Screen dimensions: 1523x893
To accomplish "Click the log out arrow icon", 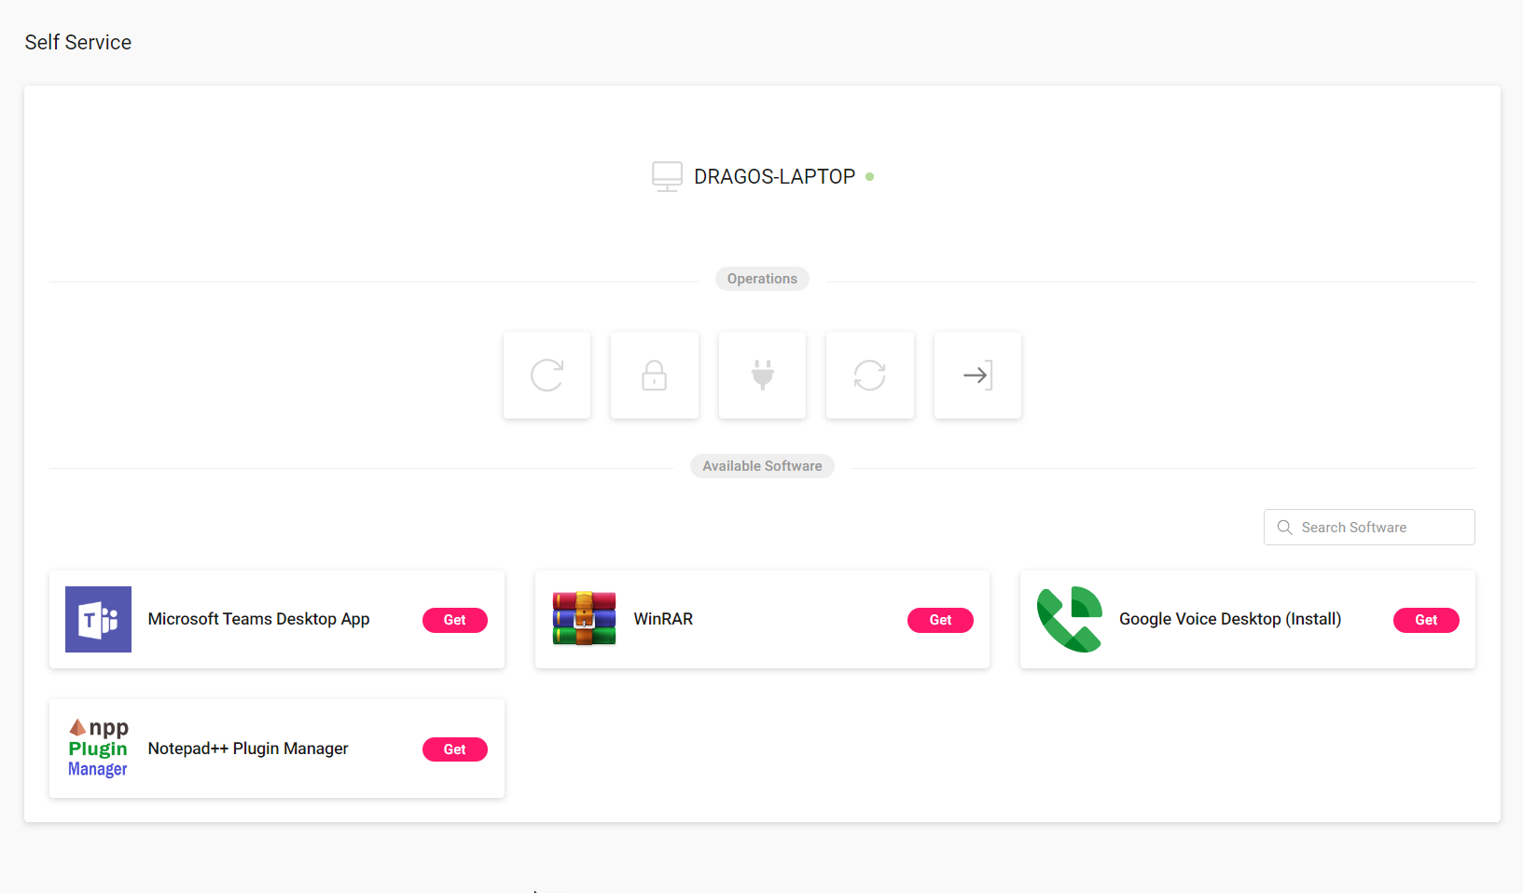I will [977, 376].
